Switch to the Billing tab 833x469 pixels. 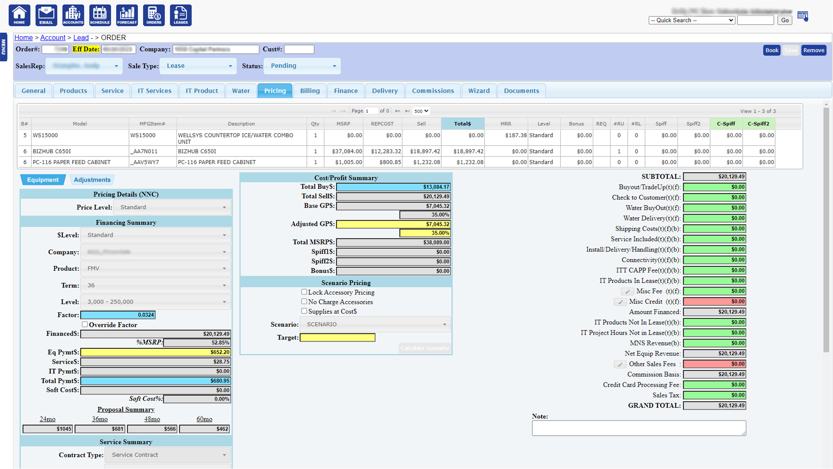point(310,91)
